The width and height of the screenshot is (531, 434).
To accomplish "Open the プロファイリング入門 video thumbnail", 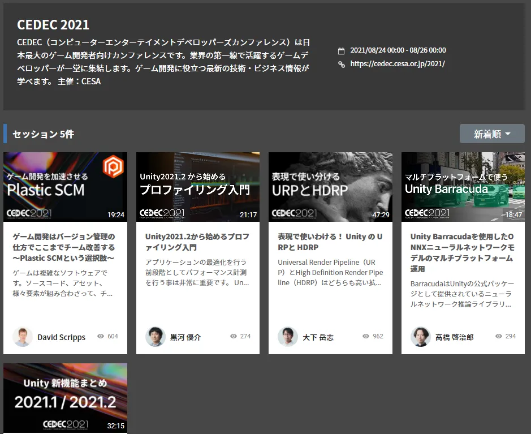I will [198, 187].
